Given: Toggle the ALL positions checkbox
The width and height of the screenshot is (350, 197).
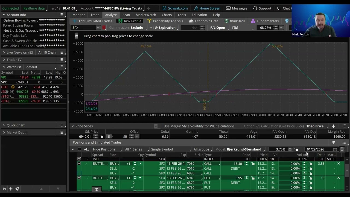Looking at the screenshot, I should tap(80, 149).
